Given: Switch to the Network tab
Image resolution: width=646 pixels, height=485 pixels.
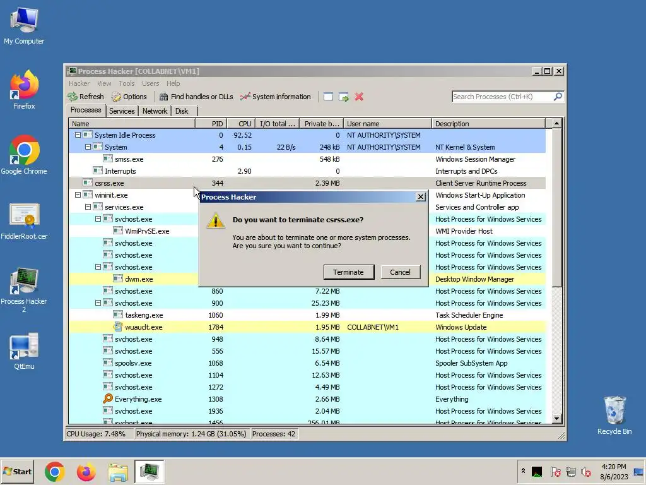Looking at the screenshot, I should click(155, 111).
